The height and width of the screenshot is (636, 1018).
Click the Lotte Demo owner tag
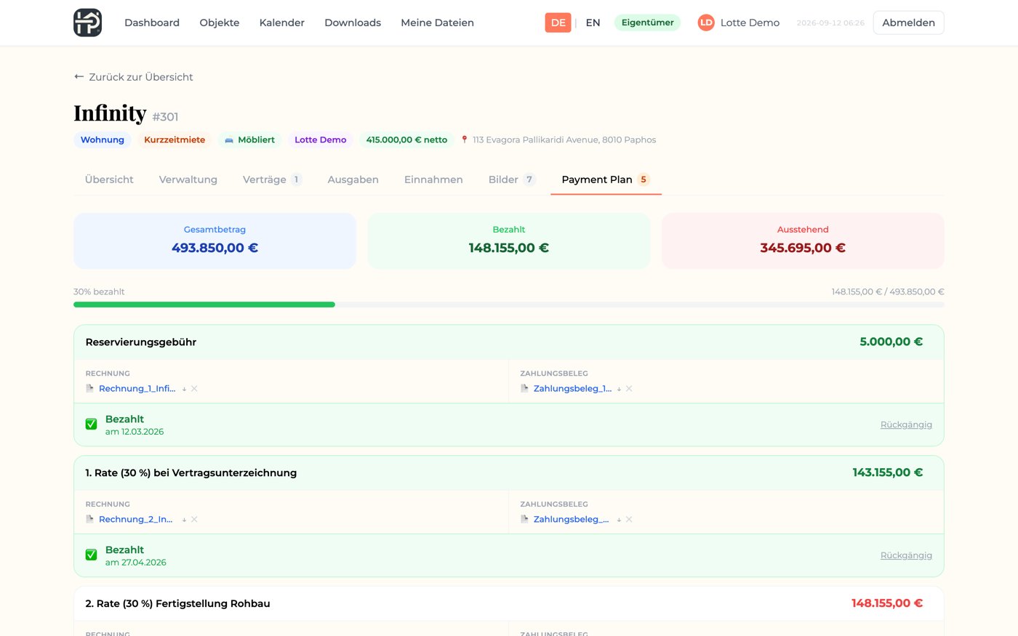click(320, 140)
